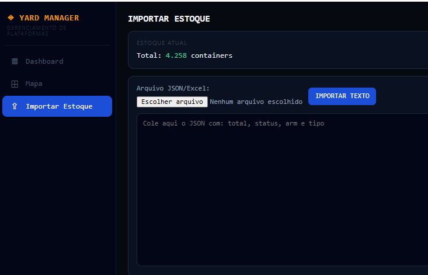Click the 'Gerenciamento de Plataformas' subtitle
Image resolution: width=428 pixels, height=275 pixels.
[x=36, y=30]
